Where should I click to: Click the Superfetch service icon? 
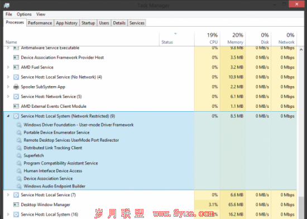(19, 156)
